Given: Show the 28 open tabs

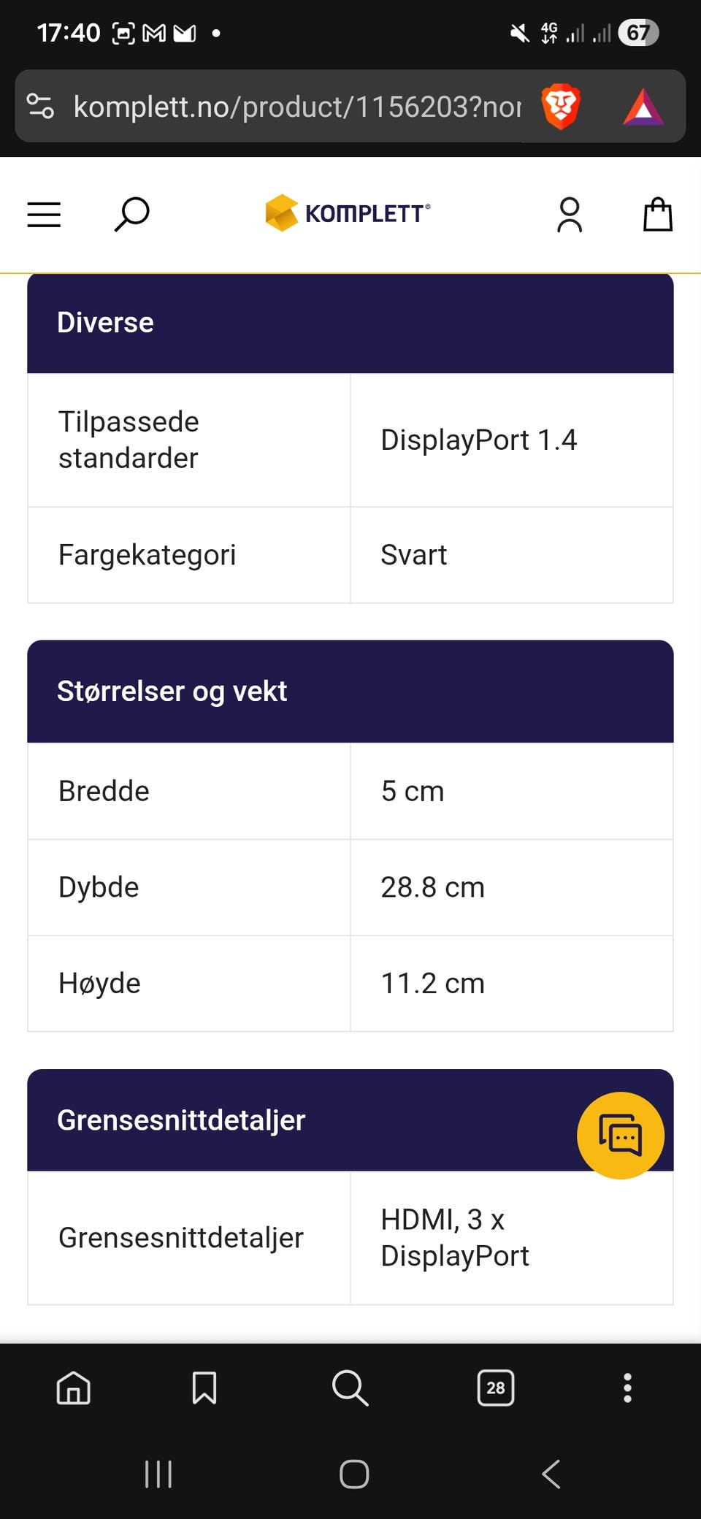Looking at the screenshot, I should (496, 1388).
